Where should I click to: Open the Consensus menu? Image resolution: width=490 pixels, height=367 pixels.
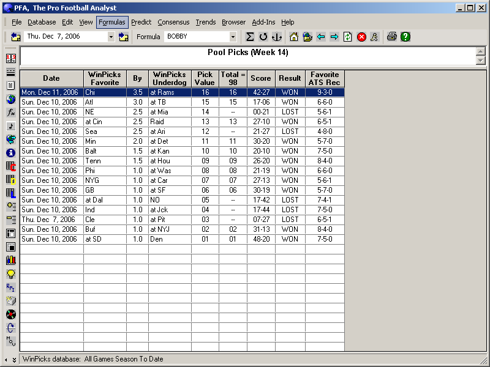(173, 22)
